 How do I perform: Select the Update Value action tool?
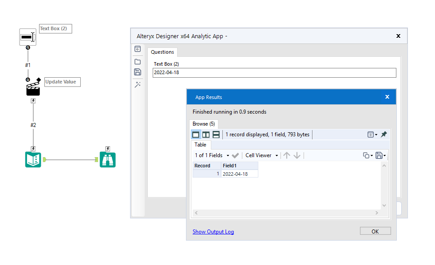pyautogui.click(x=33, y=87)
